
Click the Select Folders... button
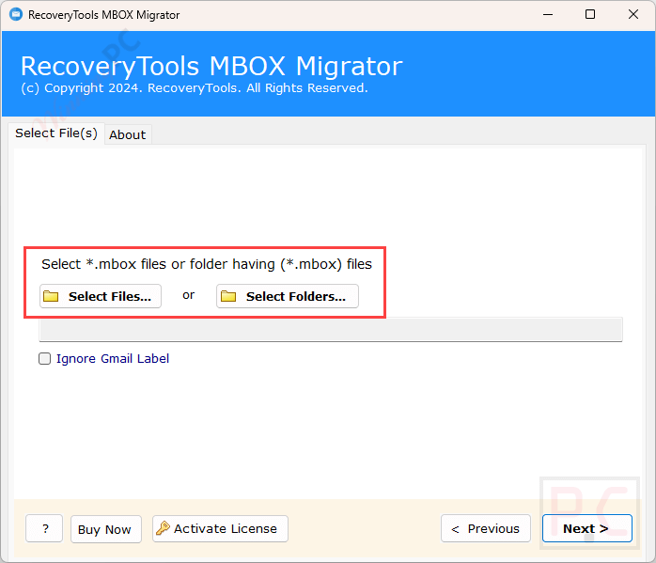288,296
